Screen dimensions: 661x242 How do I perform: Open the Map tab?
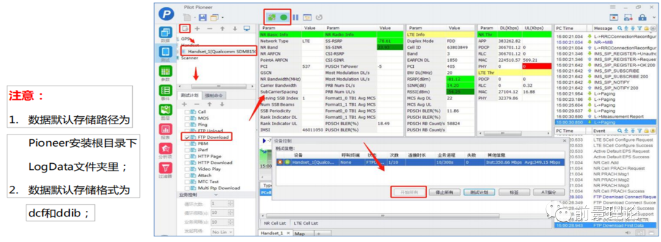[x=300, y=233]
